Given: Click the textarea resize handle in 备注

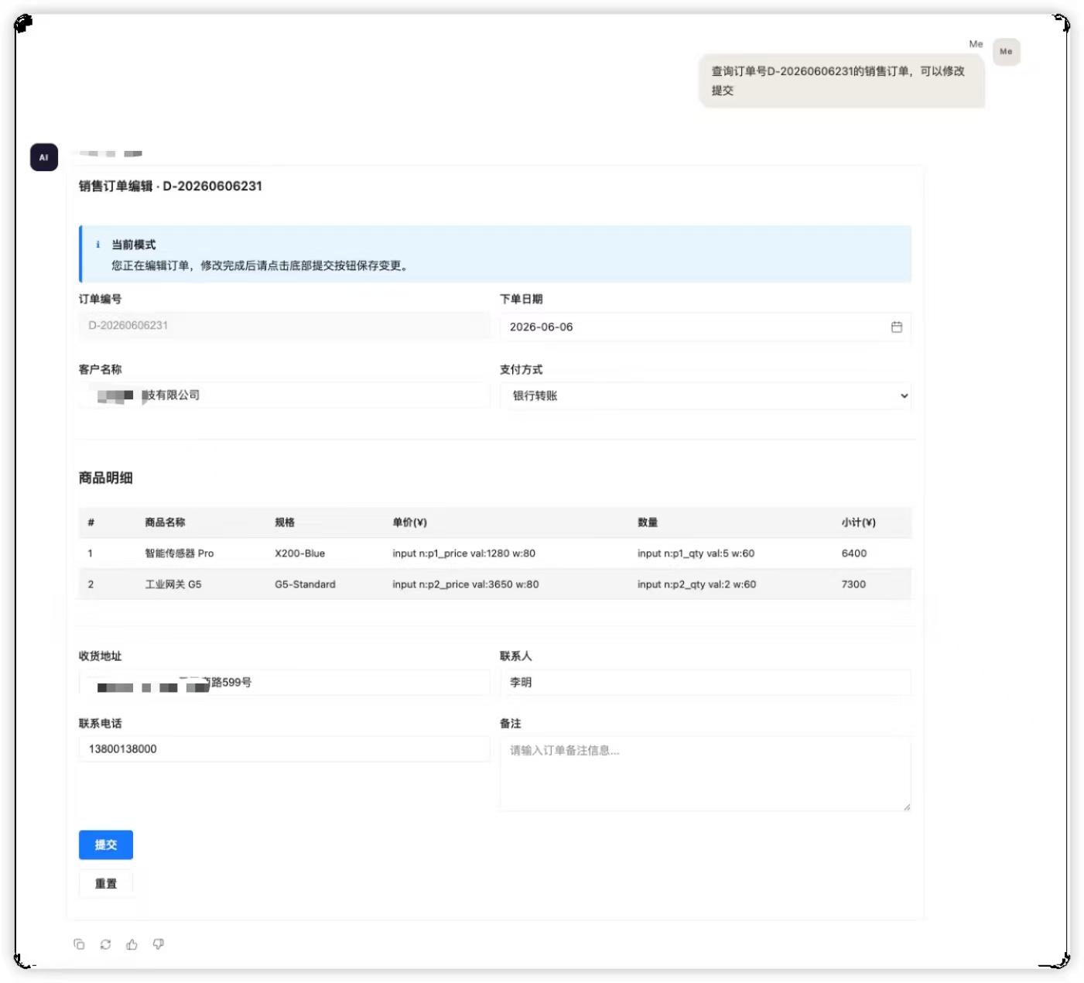Looking at the screenshot, I should click(906, 807).
